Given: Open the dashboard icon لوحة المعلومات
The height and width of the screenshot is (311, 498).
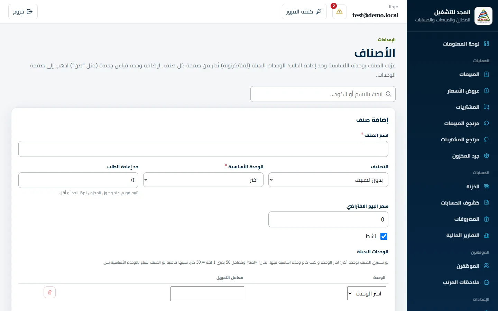Looking at the screenshot, I should pyautogui.click(x=487, y=44).
